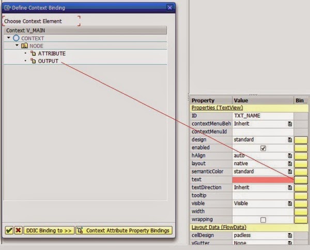Collapse the NODE tree element
310x250 pixels.
(17, 46)
